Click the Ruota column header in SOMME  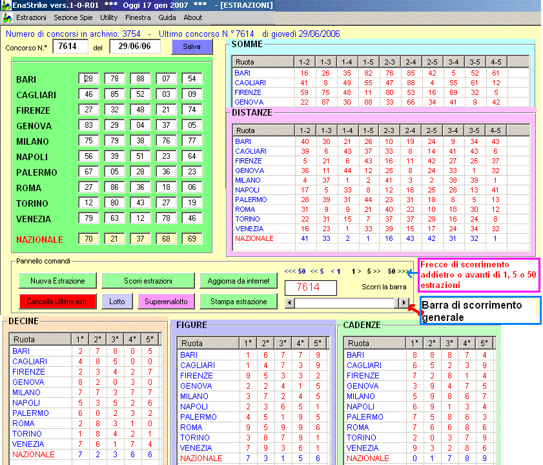tap(263, 62)
